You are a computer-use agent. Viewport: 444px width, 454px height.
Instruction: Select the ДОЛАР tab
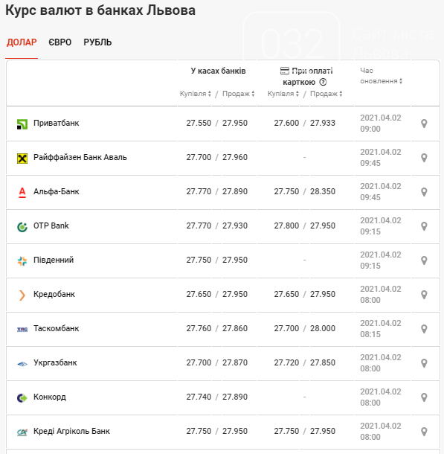(x=22, y=42)
